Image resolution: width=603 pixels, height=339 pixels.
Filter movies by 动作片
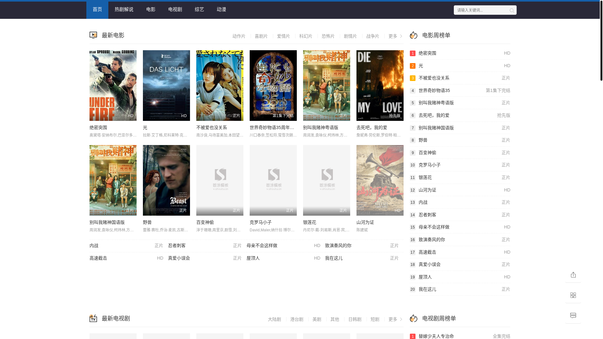coord(239,36)
